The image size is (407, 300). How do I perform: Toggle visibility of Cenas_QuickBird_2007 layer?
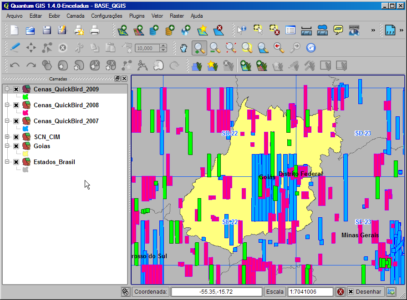pos(16,121)
